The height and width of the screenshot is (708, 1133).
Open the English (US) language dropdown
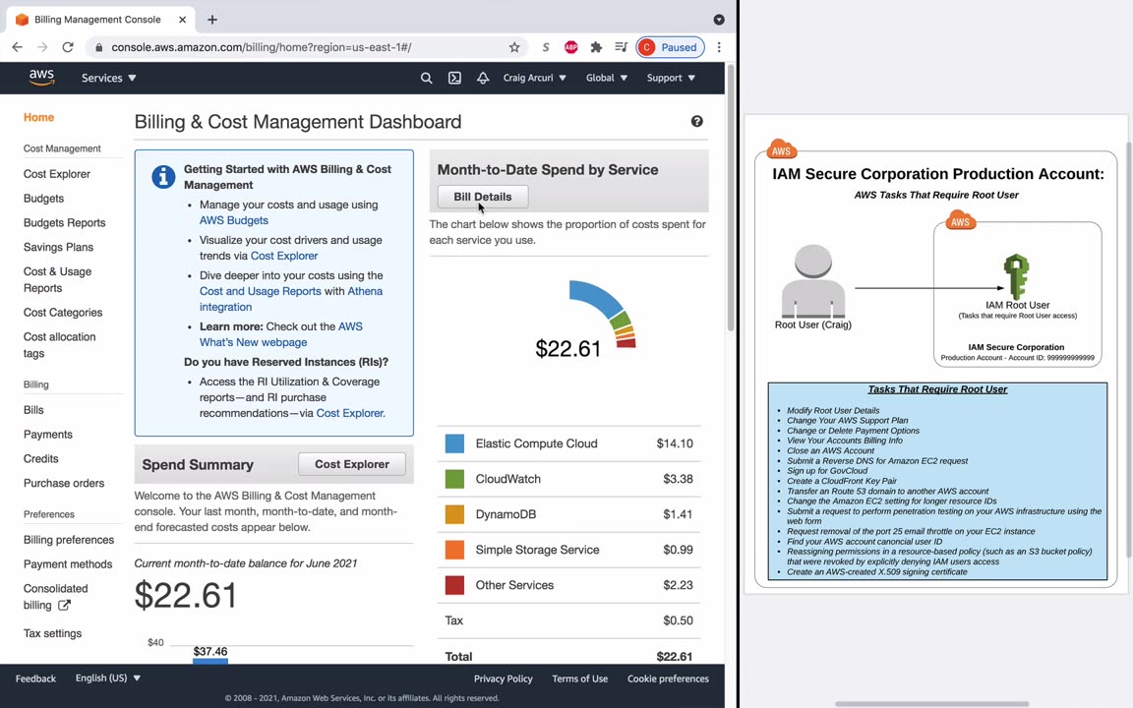point(107,678)
